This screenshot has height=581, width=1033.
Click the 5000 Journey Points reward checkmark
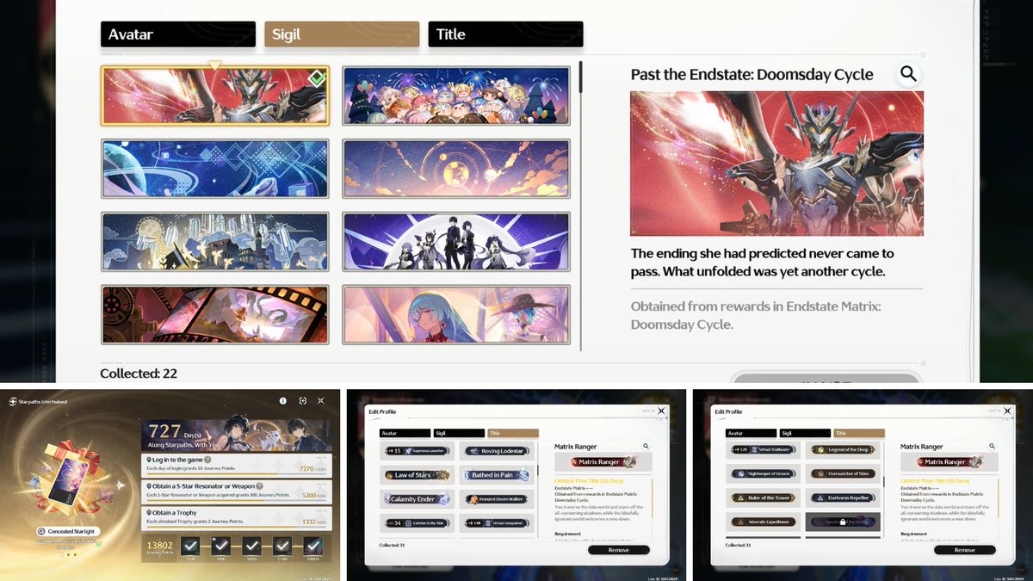(251, 546)
